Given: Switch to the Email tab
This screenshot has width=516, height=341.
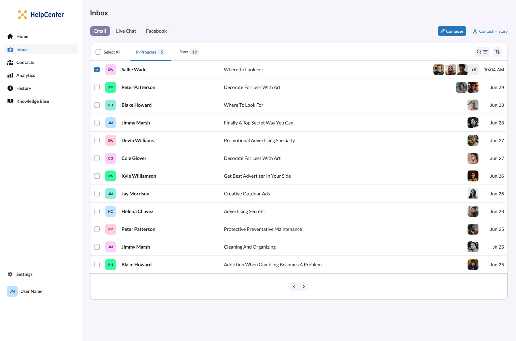Looking at the screenshot, I should tap(100, 31).
